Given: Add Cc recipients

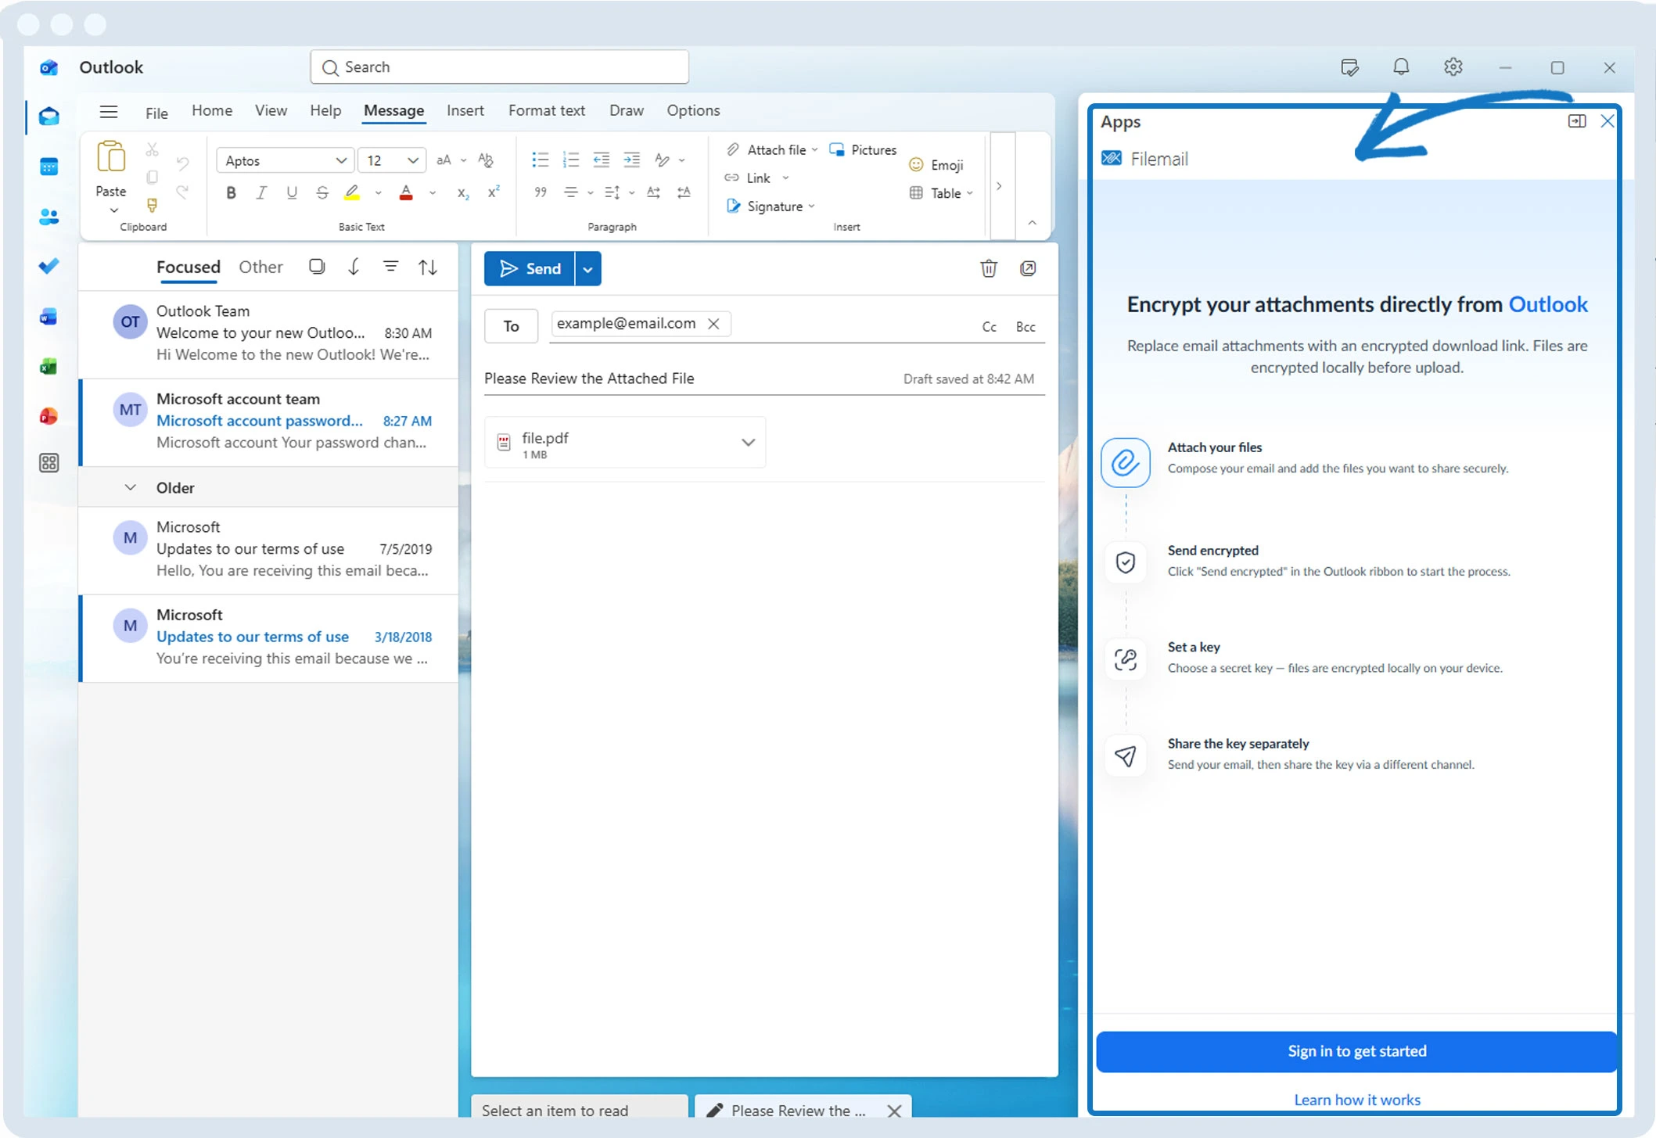Looking at the screenshot, I should click(989, 327).
